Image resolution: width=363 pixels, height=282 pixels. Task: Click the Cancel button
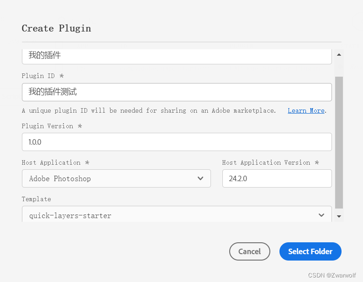click(250, 251)
